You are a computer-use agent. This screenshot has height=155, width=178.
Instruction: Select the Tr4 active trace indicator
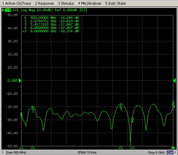pos(7,10)
